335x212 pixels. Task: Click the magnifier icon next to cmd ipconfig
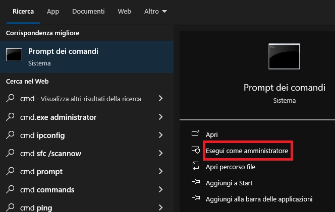[x=10, y=135]
